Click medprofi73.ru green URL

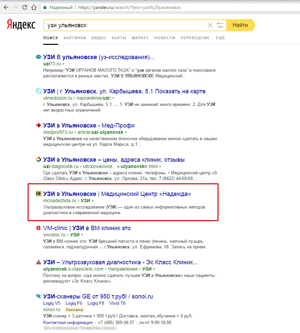[58, 132]
